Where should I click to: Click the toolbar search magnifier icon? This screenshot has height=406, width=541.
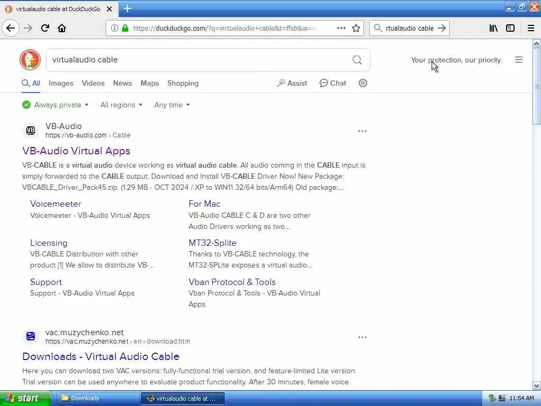click(x=378, y=28)
